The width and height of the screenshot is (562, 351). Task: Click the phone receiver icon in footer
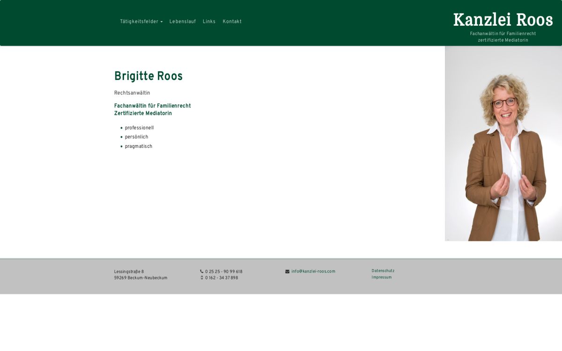click(x=202, y=271)
